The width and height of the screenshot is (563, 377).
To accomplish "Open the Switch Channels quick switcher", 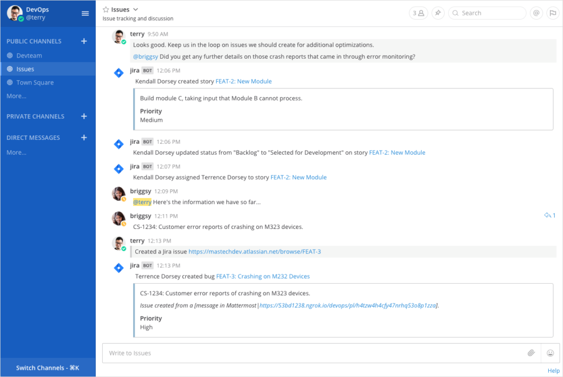I will coord(48,368).
